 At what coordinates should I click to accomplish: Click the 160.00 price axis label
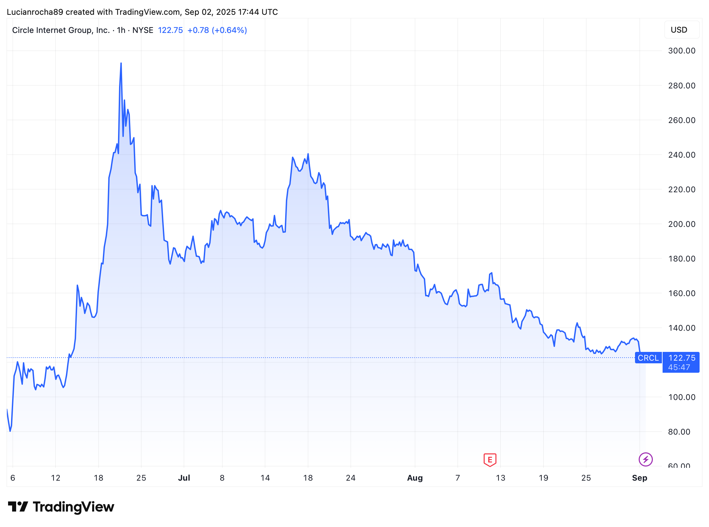[681, 293]
